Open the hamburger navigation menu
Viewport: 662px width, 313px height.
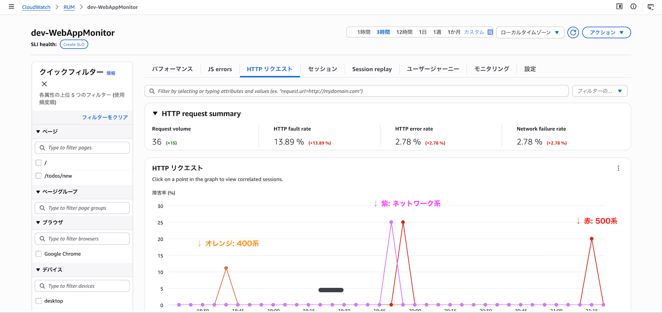11,7
